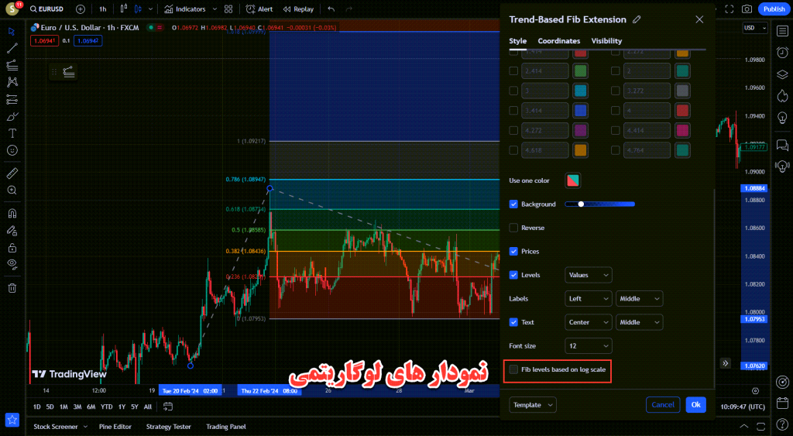Toggle the Prices checkbox
The width and height of the screenshot is (793, 436).
tap(513, 252)
